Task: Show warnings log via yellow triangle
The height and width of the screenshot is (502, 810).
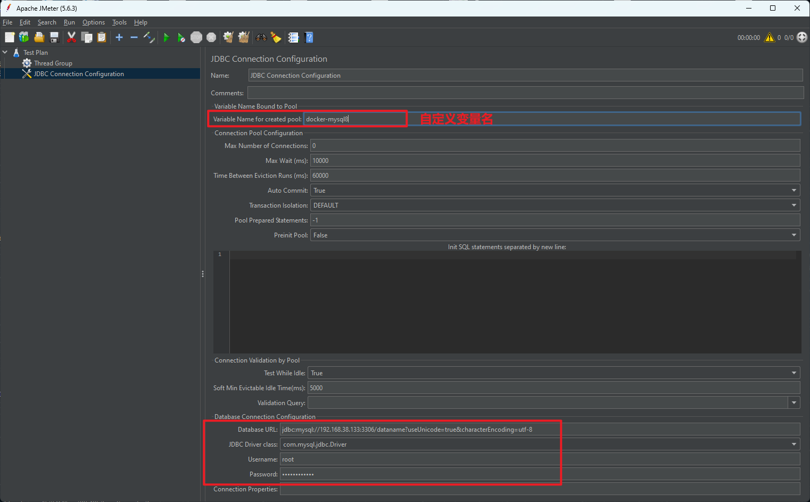Action: [x=770, y=37]
